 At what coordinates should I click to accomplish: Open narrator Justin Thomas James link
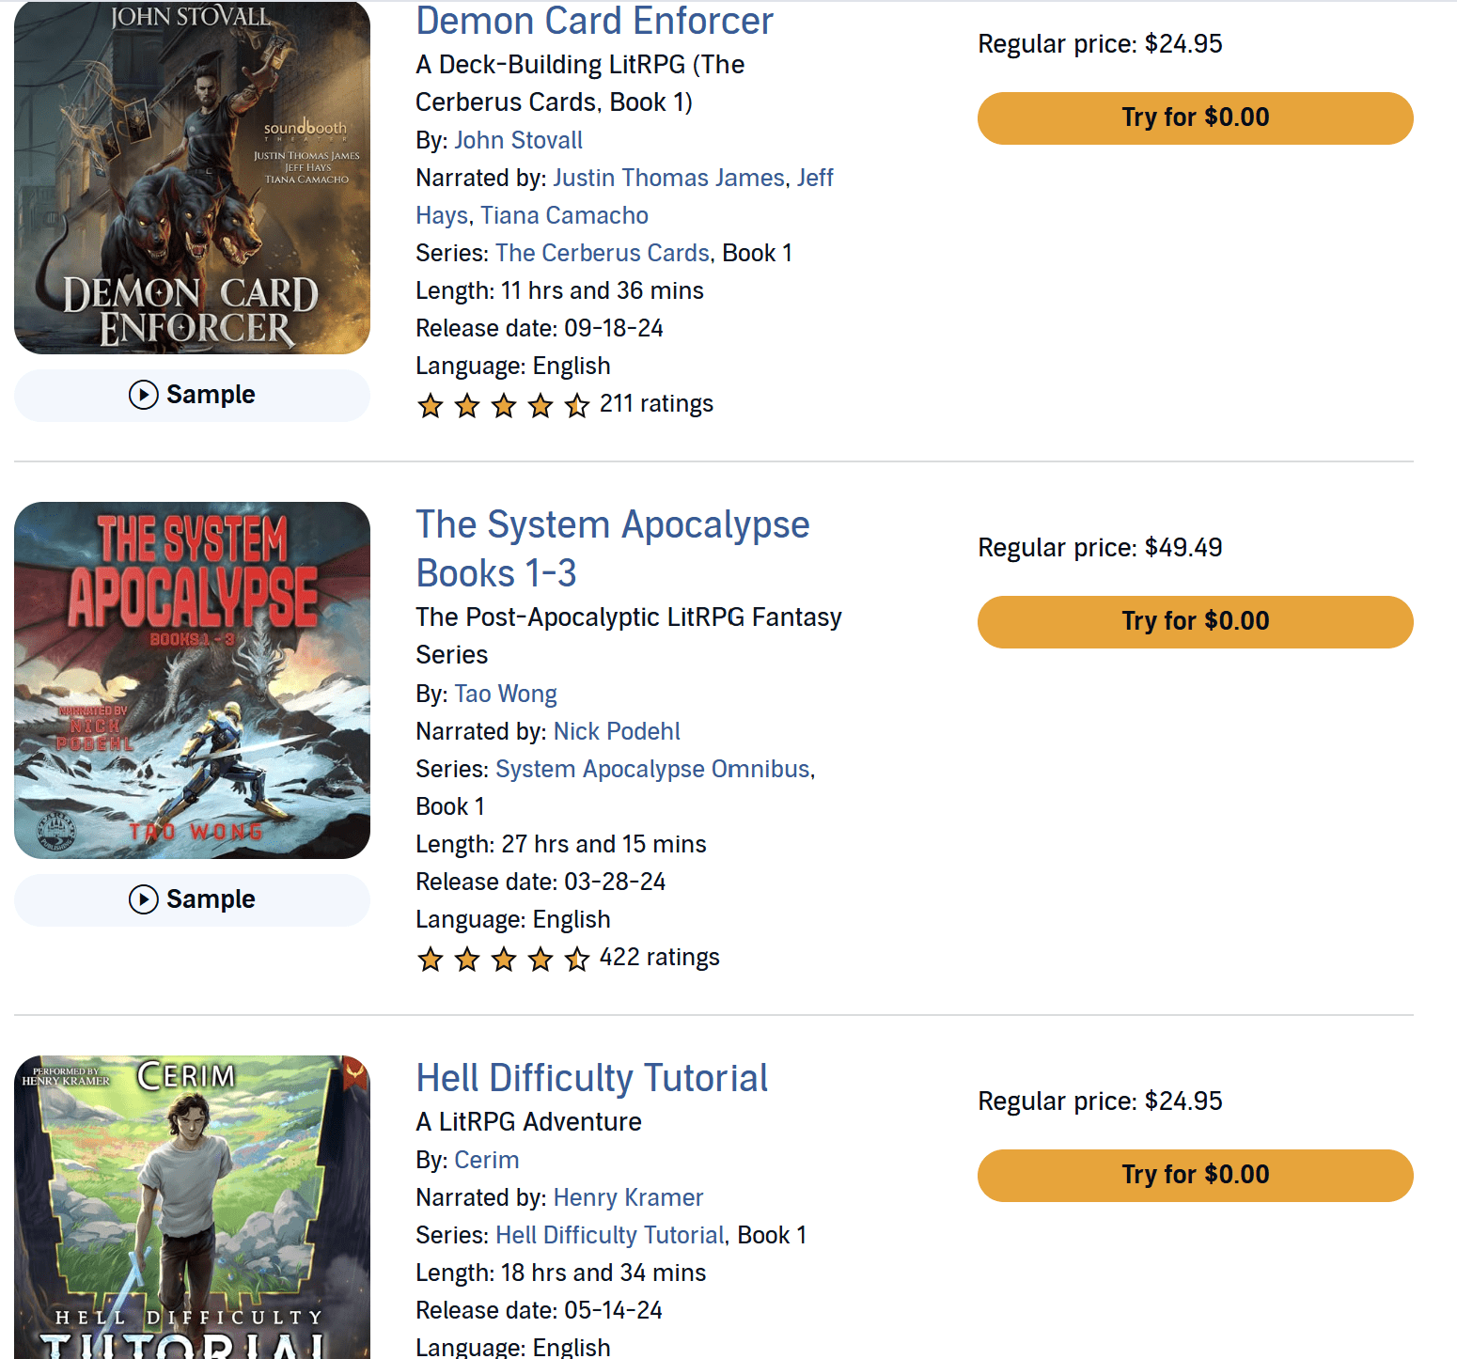pos(668,178)
